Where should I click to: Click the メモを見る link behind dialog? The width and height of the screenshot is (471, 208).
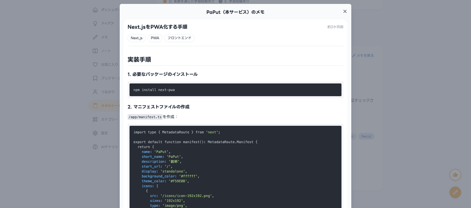tap(363, 56)
